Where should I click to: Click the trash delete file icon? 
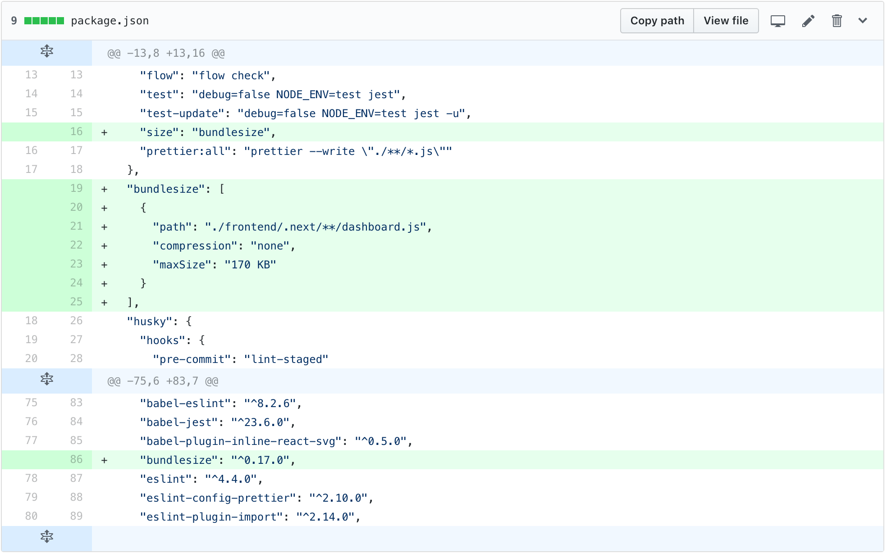click(837, 21)
